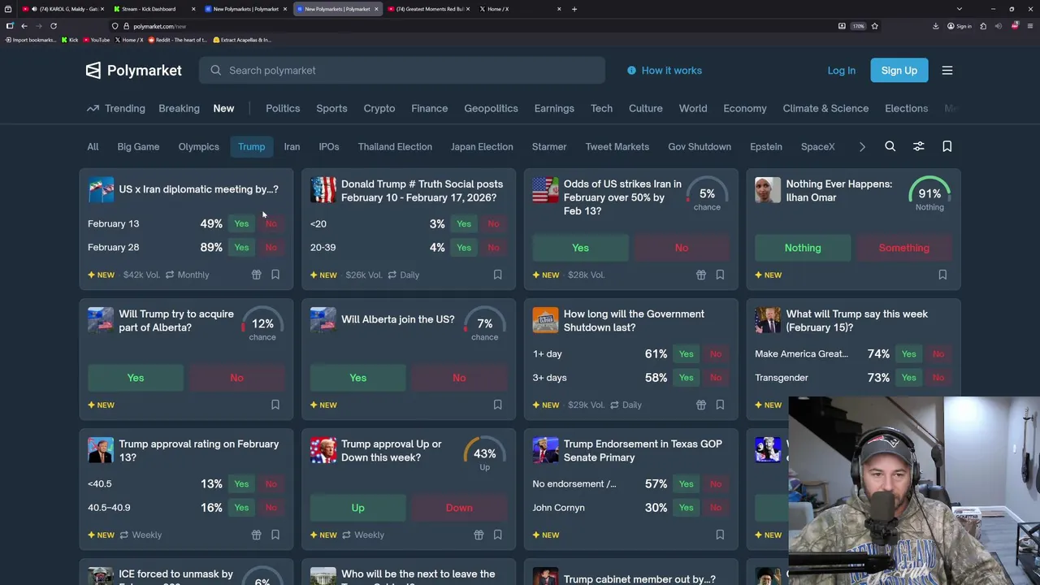Bookmark the Truth Social posts market
1040x585 pixels.
tap(498, 275)
